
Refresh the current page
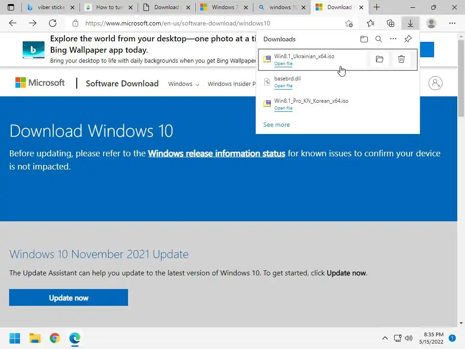pos(53,23)
